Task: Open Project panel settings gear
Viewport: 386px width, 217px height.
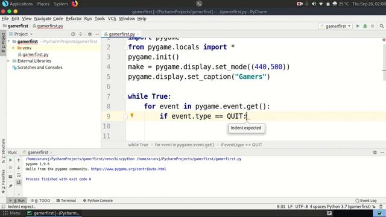Action: [x=90, y=34]
